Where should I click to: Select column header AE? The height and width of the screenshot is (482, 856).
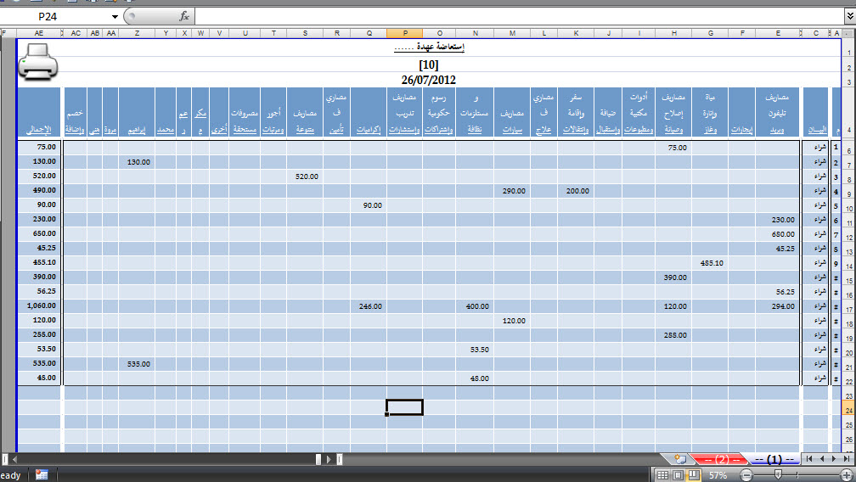39,33
